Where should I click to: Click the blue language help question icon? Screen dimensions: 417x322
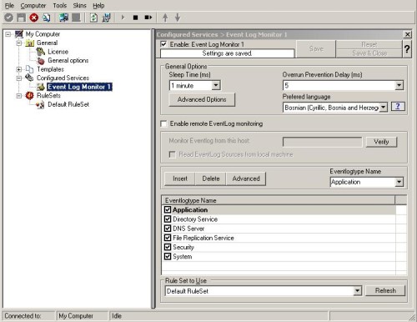tap(398, 107)
